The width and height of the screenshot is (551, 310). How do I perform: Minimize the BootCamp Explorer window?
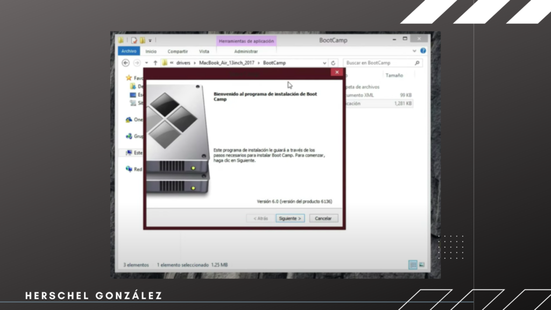point(394,39)
